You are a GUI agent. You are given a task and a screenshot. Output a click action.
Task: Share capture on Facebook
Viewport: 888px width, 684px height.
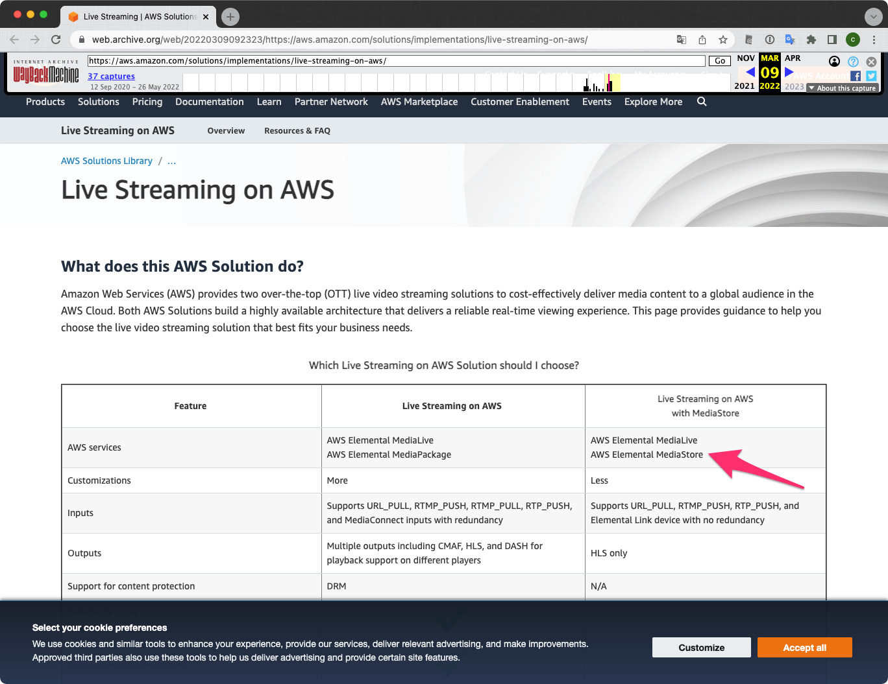[x=856, y=77]
